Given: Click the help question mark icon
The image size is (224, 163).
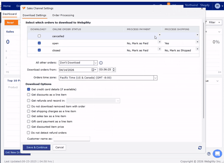Looking at the screenshot, I should pos(209,154).
